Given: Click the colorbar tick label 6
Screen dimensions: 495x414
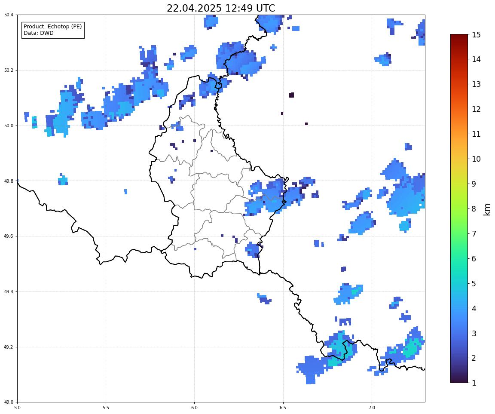Looking at the screenshot, I should (x=474, y=259).
